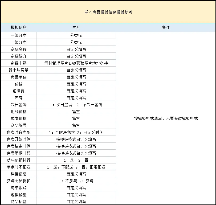Click 自定义填写 in the 每单限购 row

76,188
